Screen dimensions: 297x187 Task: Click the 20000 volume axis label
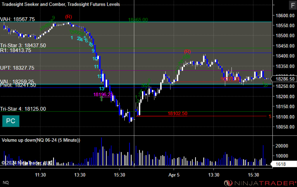pyautogui.click(x=282, y=146)
